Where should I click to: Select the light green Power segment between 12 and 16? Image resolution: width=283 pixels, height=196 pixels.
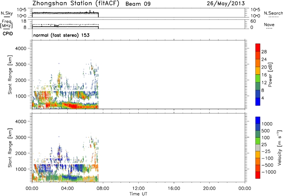(258, 78)
